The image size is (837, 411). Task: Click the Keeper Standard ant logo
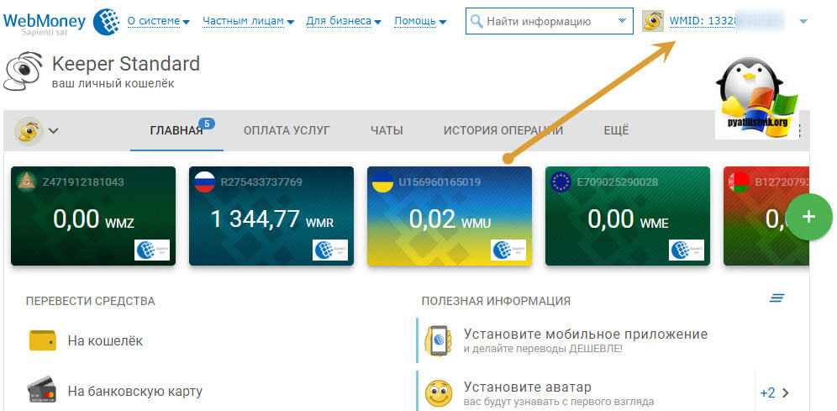click(24, 73)
